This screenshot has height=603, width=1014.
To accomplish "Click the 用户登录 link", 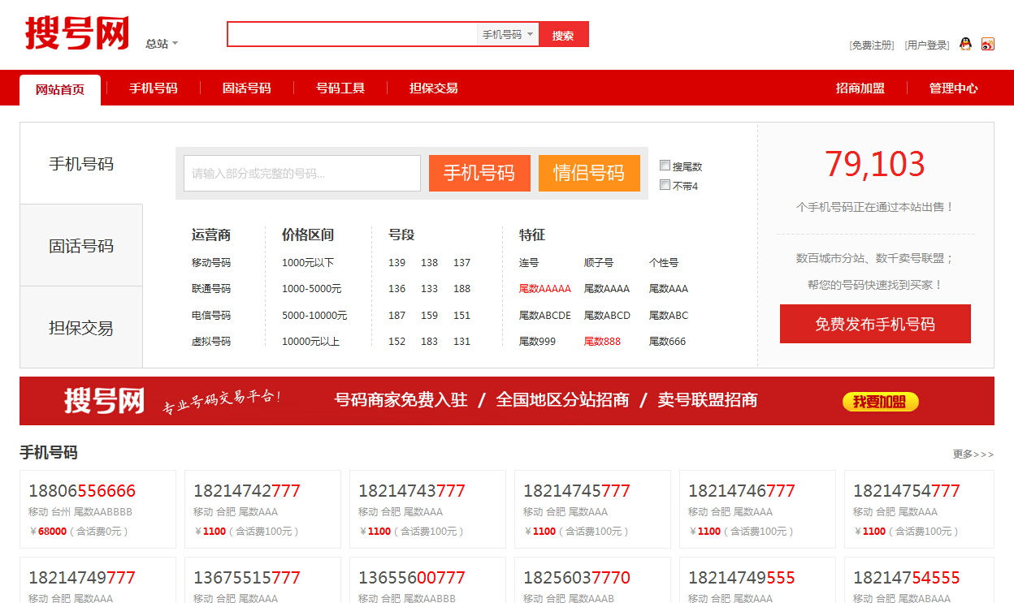I will tap(927, 45).
